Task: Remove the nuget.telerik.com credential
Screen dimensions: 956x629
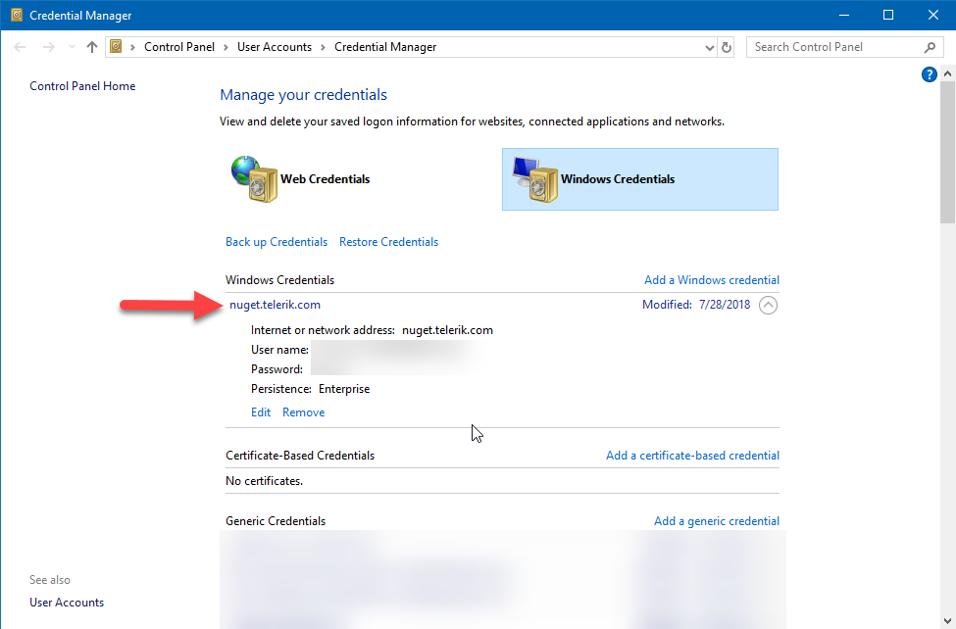Action: [303, 411]
